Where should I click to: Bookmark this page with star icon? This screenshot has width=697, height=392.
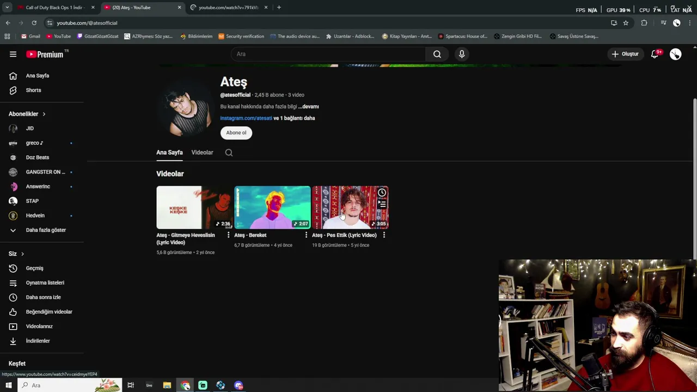(x=626, y=23)
